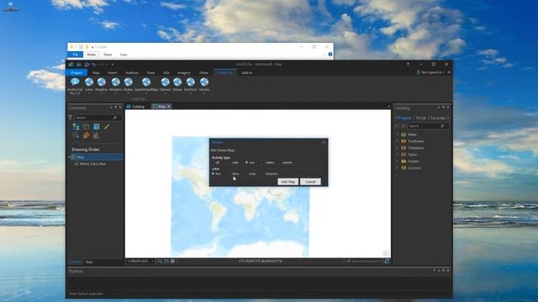Open the OpenStreetMap basemap button
The width and height of the screenshot is (538, 302).
click(x=146, y=85)
